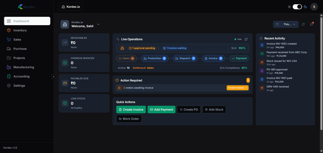
Task: Toggle the light/dark theme switch
Action: point(297,7)
